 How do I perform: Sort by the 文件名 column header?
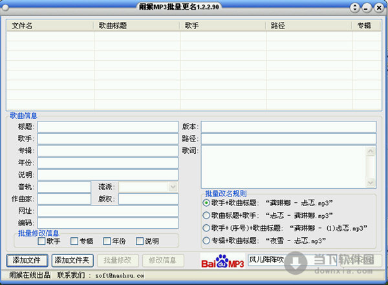tap(50, 25)
